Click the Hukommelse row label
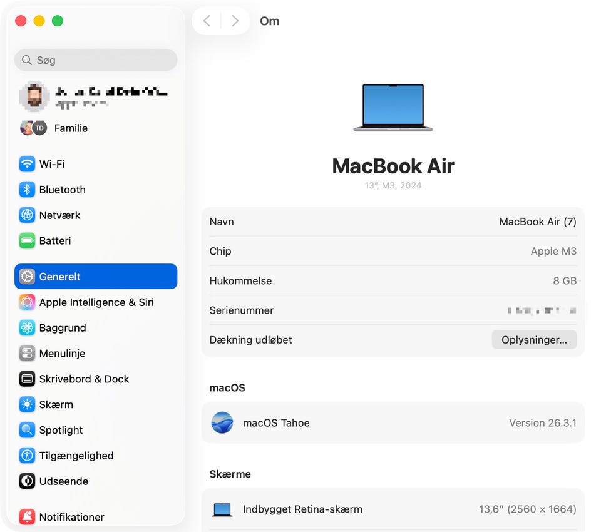The width and height of the screenshot is (601, 532). pos(240,281)
